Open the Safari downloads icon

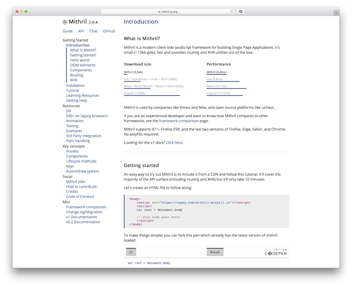click(x=240, y=12)
